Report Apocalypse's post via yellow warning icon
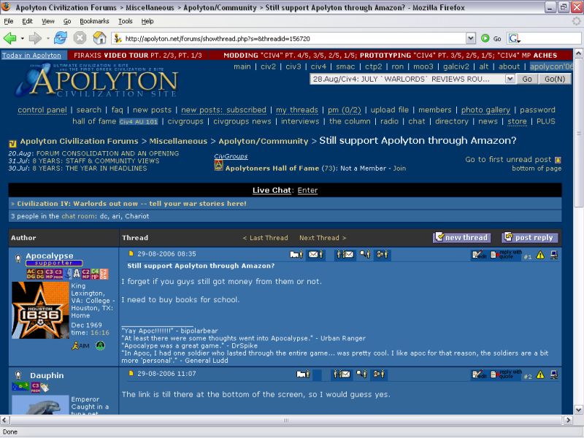 [540, 255]
